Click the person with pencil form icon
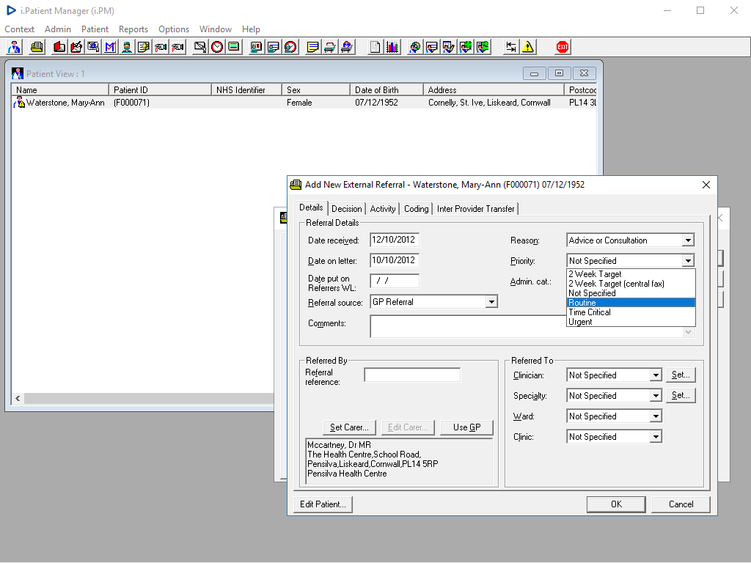 click(x=448, y=47)
